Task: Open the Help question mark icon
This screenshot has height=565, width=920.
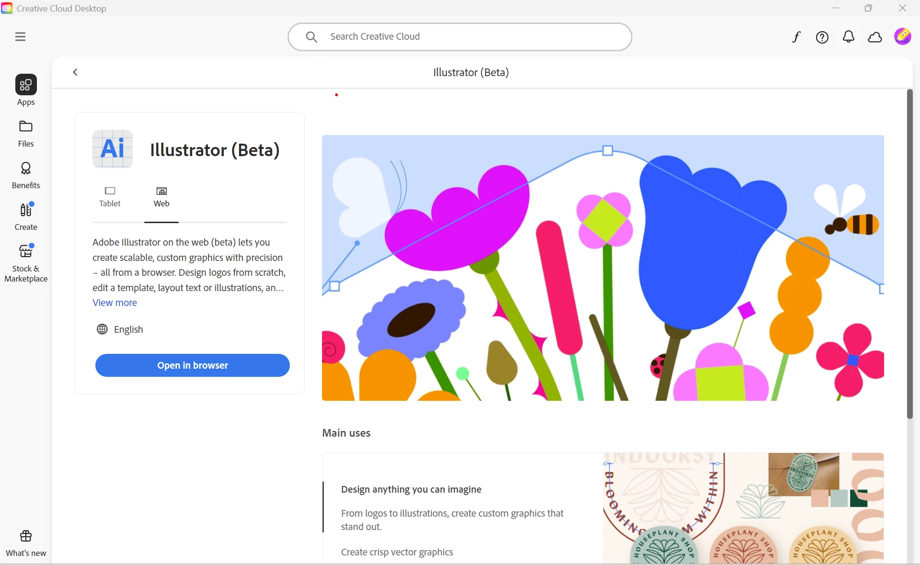Action: pyautogui.click(x=822, y=37)
